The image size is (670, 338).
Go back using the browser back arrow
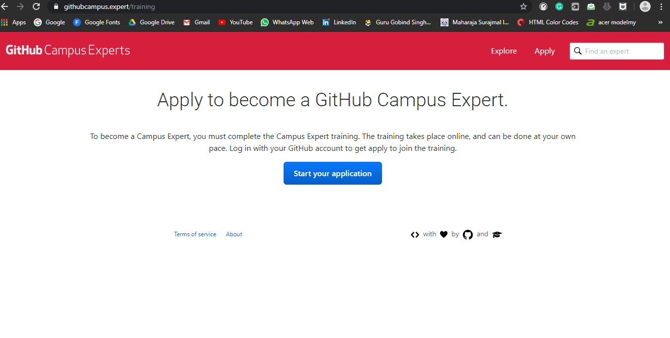4,6
